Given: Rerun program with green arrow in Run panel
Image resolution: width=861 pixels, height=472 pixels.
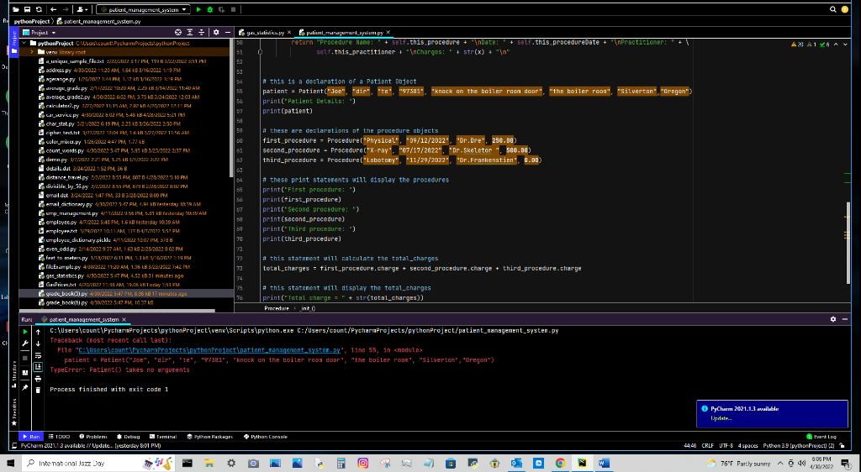Looking at the screenshot, I should pyautogui.click(x=24, y=331).
